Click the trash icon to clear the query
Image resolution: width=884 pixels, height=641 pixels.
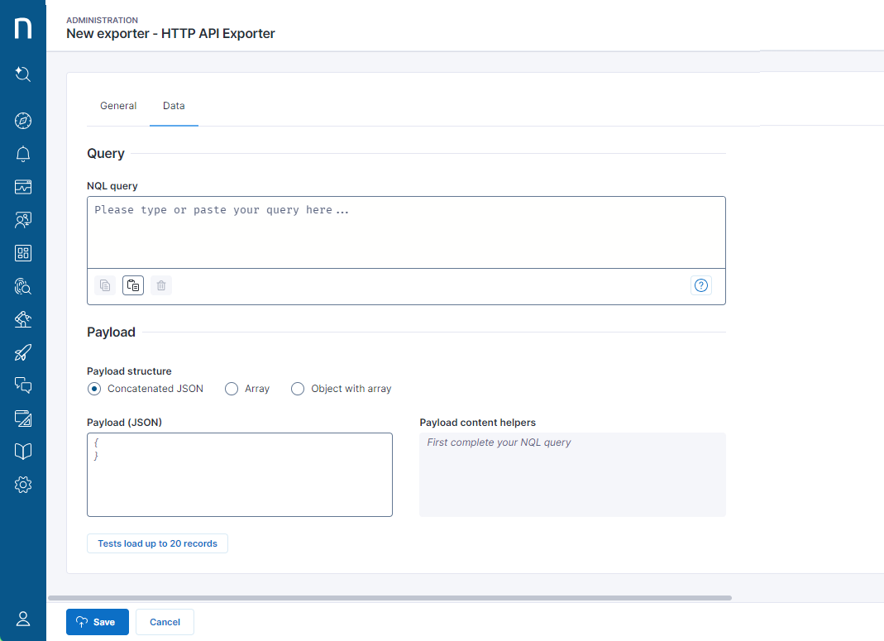[161, 285]
